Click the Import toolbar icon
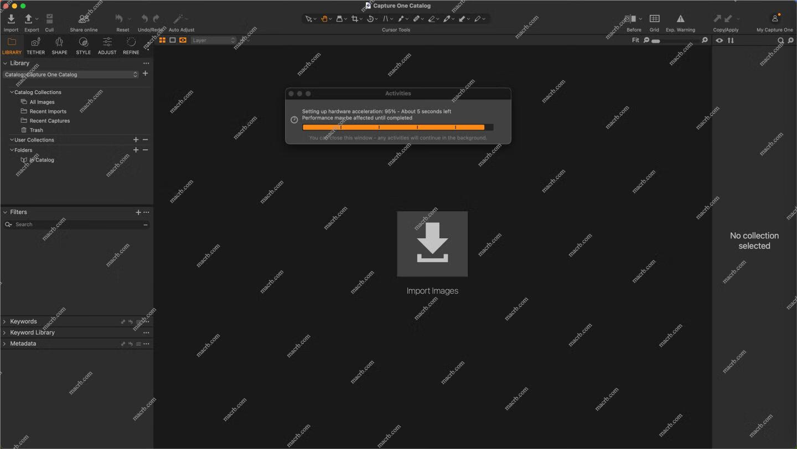The image size is (797, 449). pos(11,19)
